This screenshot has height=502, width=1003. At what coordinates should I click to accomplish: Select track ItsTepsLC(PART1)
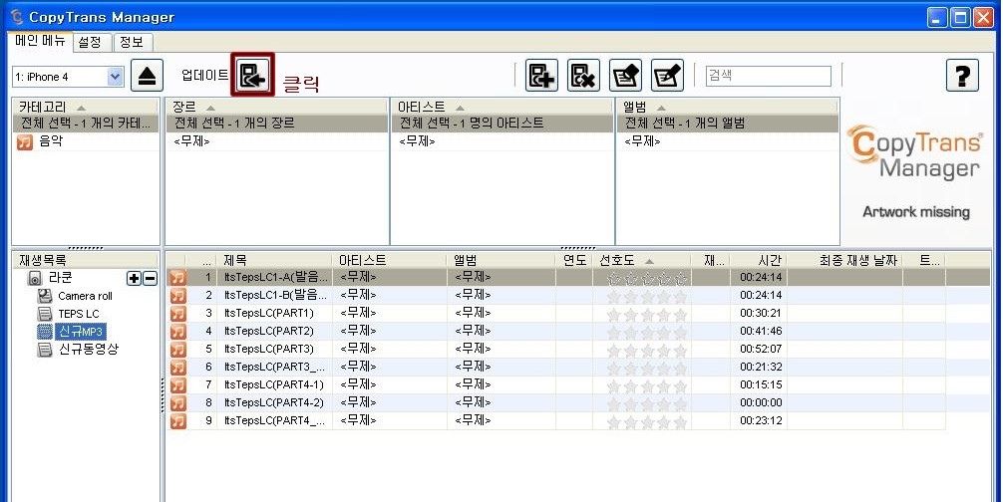(268, 314)
